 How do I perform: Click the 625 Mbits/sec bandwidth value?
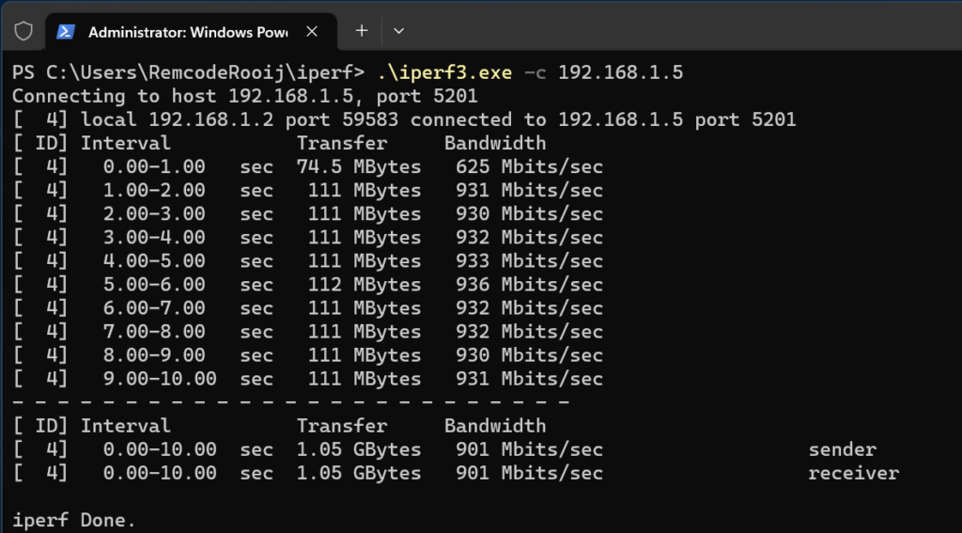(528, 166)
